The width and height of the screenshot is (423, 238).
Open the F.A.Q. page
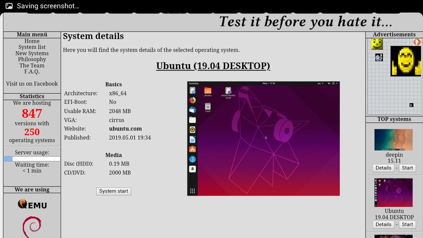[32, 72]
